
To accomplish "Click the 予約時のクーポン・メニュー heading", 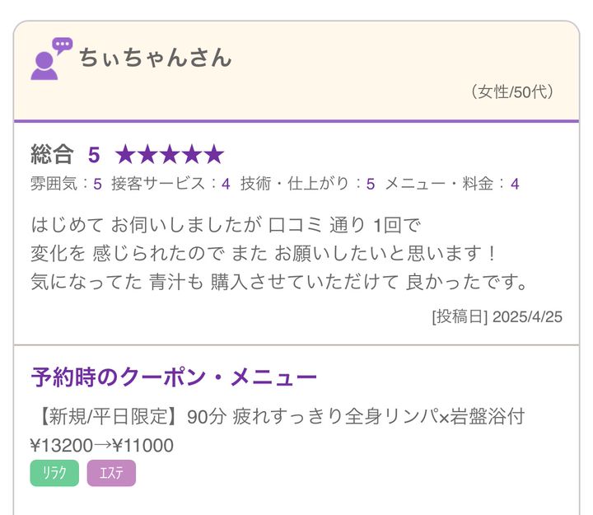I will tap(174, 377).
